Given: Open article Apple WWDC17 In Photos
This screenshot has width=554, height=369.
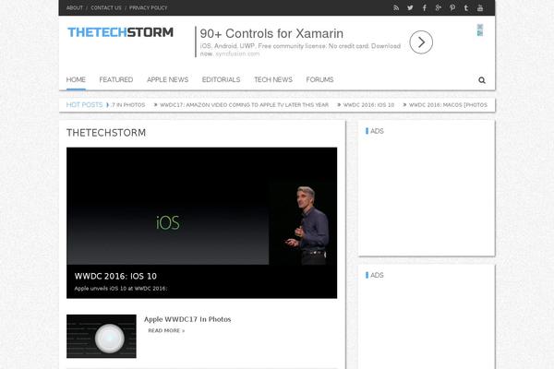Looking at the screenshot, I should pos(187,319).
